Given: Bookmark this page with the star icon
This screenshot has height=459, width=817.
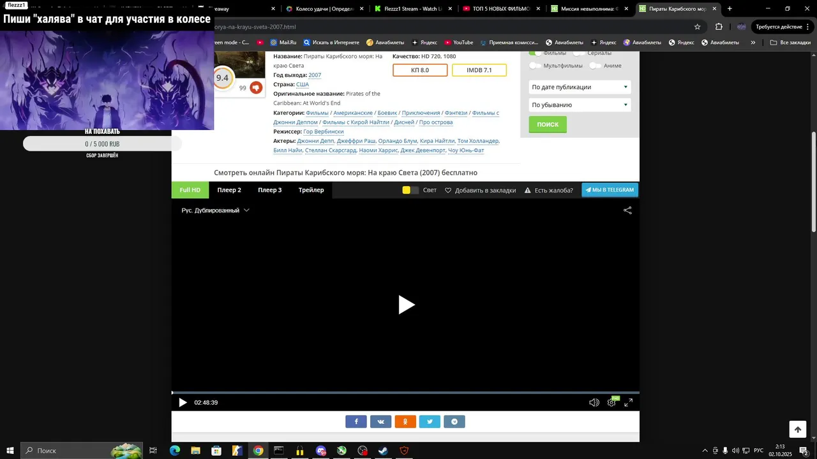Looking at the screenshot, I should 697,27.
